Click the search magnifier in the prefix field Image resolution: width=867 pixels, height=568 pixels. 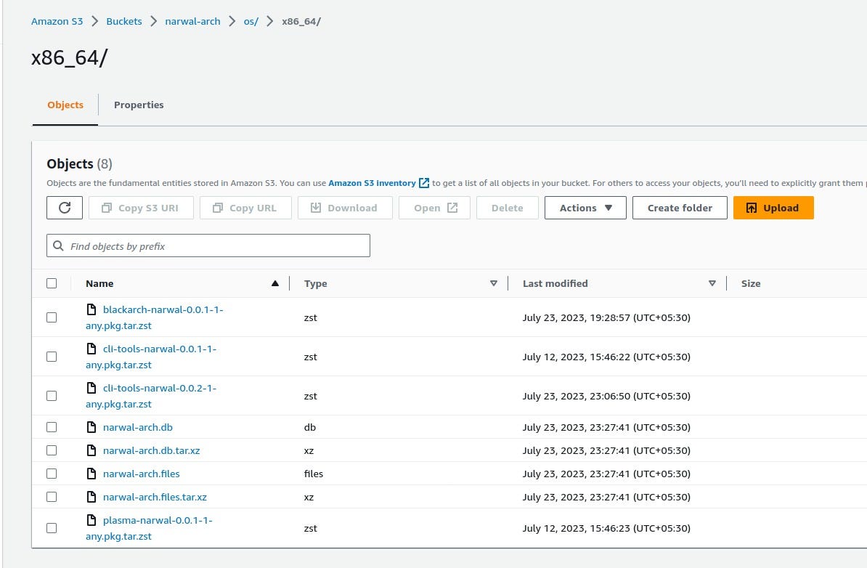click(58, 246)
